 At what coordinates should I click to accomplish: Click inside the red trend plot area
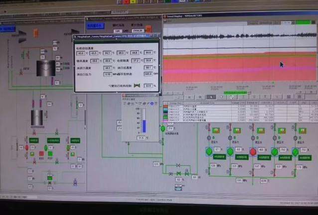[x=239, y=67]
